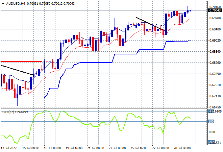223x152 pixels.
Task: Select the AUDUSD,H4 chart title text
Action: 16,4
